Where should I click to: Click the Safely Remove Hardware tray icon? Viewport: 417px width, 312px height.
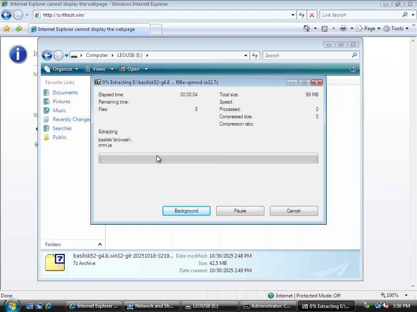pos(367,306)
